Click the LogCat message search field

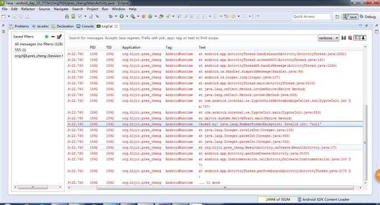(192, 38)
